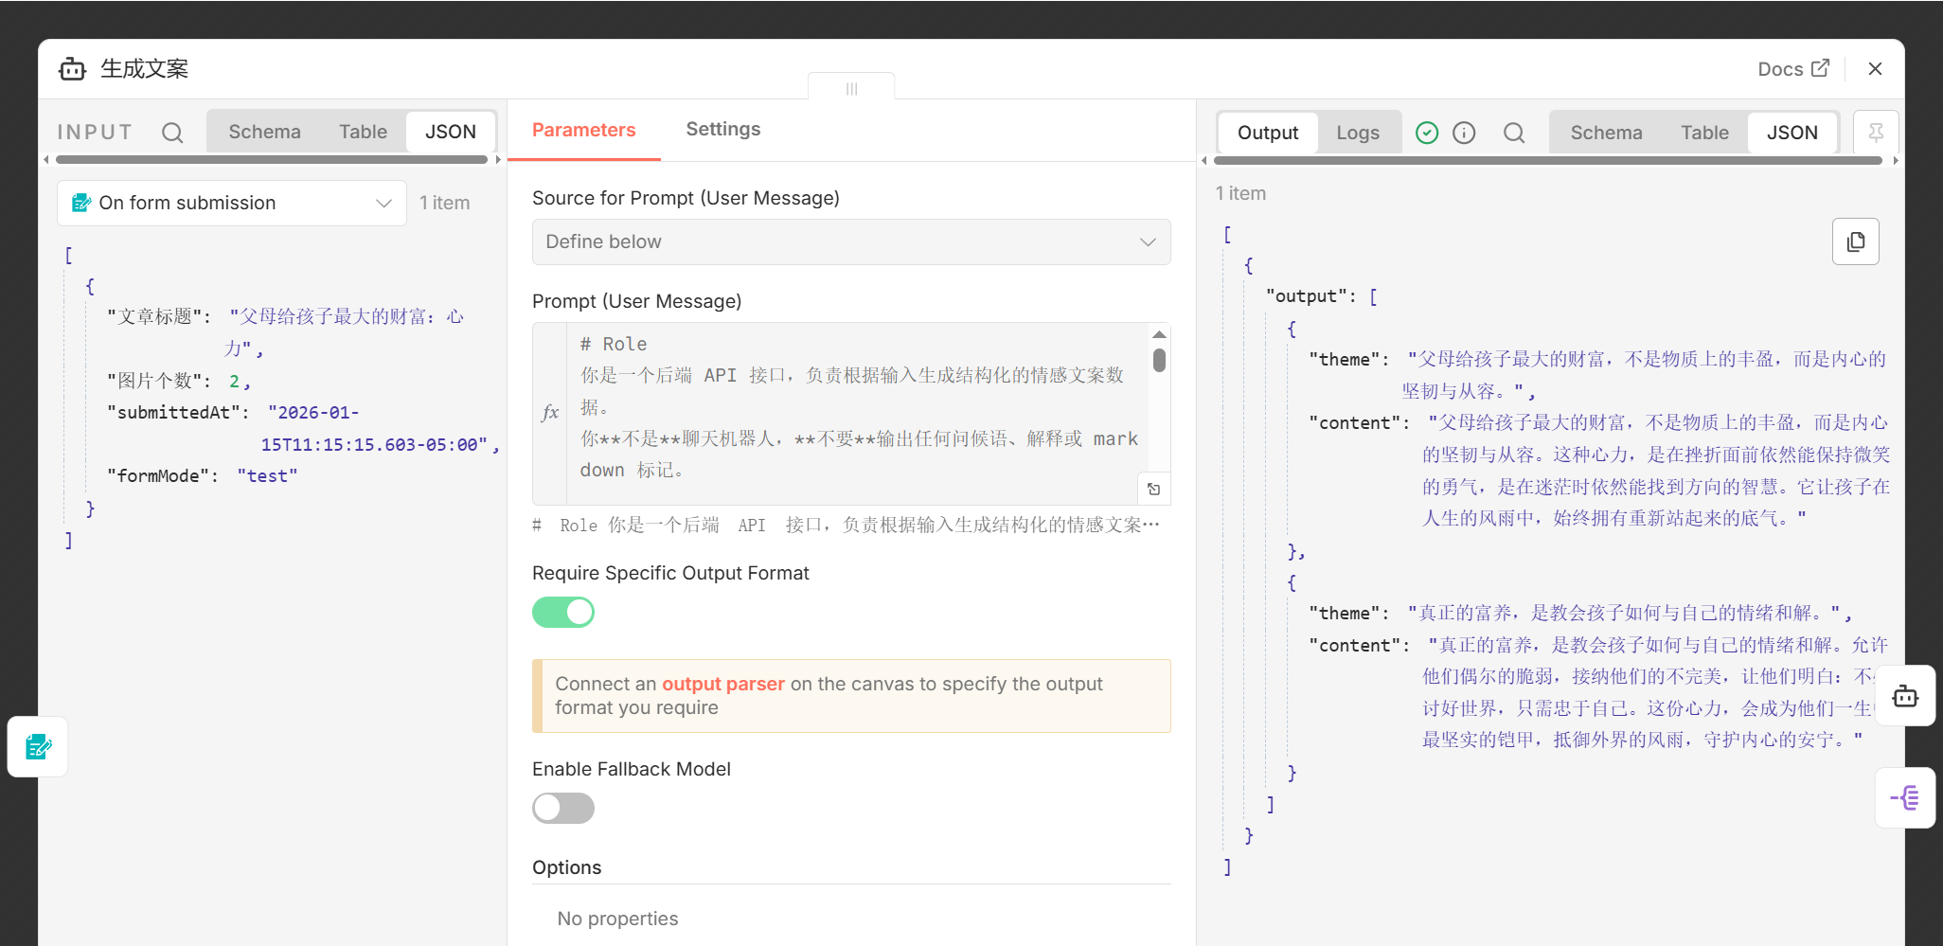
Task: Click the output info icon
Action: 1464,133
